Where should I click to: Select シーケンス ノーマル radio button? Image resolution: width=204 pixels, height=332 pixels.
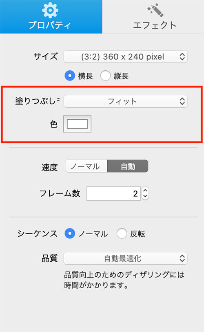[70, 233]
